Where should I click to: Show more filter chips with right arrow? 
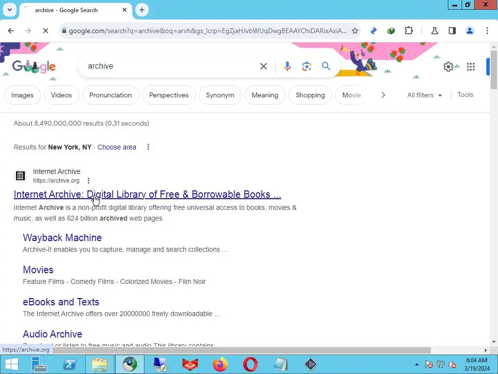(383, 95)
